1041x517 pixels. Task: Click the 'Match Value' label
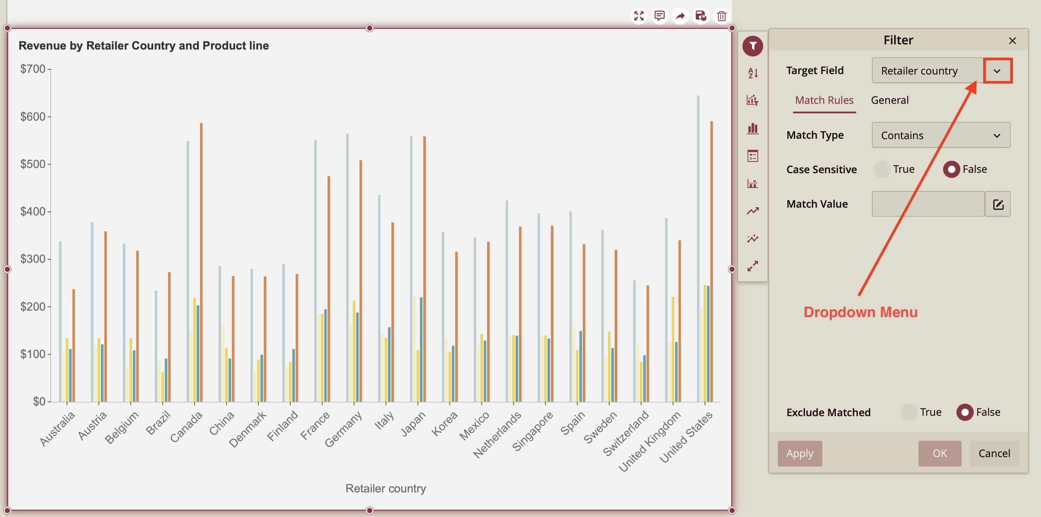(x=817, y=204)
